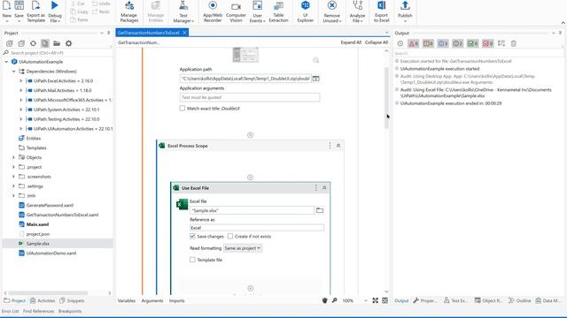567x318 pixels.
Task: Open project settings gear icon
Action: (69, 43)
